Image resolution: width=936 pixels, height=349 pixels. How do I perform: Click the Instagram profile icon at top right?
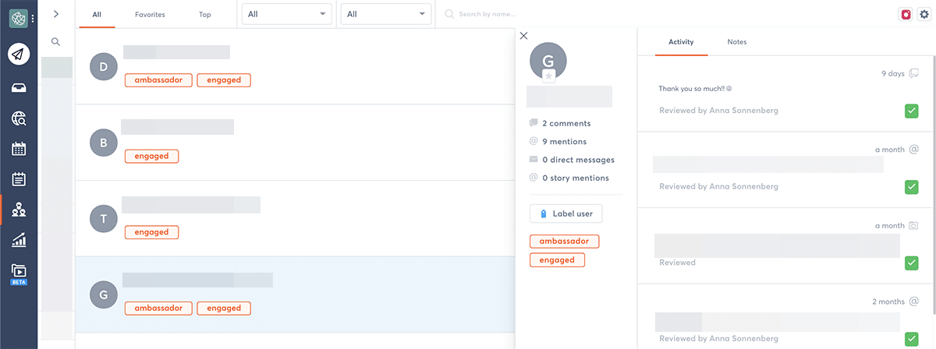(x=906, y=15)
